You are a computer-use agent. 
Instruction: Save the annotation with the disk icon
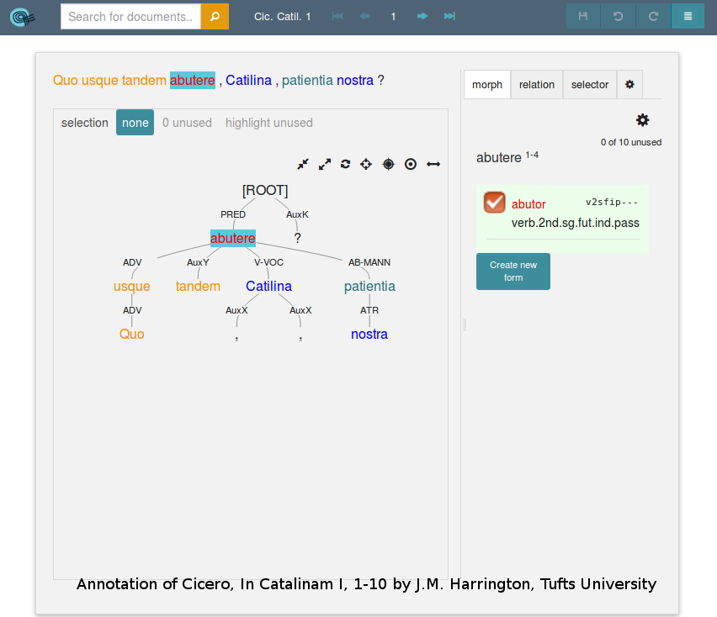pyautogui.click(x=583, y=16)
